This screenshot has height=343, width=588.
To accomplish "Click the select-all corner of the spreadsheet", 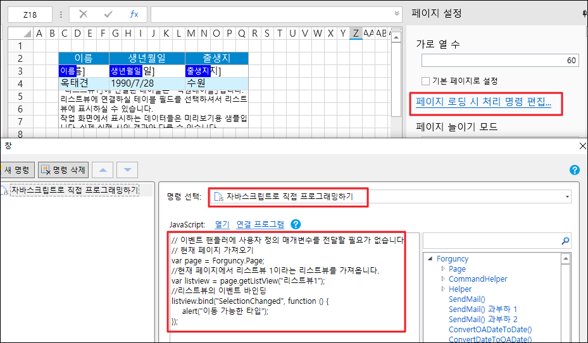I will pos(21,33).
